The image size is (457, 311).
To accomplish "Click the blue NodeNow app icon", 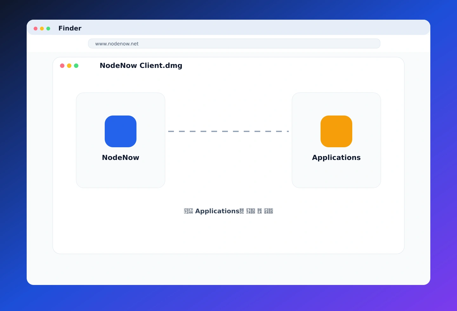I will click(121, 131).
